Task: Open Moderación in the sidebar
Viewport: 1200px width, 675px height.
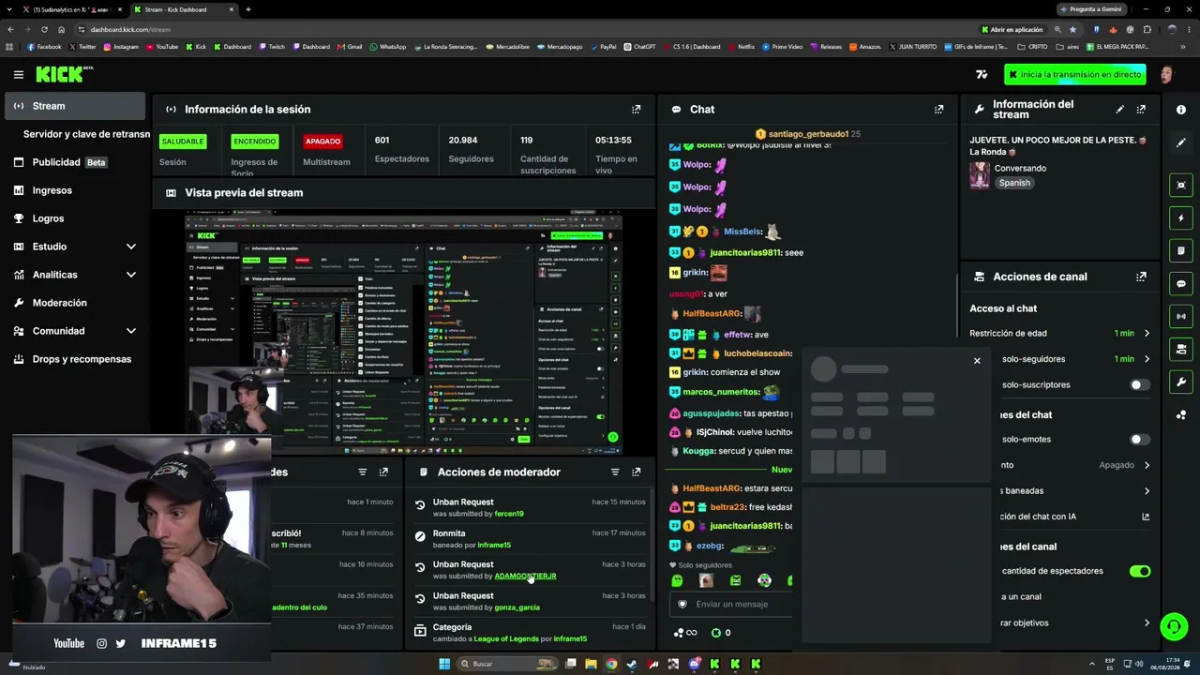Action: (75, 303)
